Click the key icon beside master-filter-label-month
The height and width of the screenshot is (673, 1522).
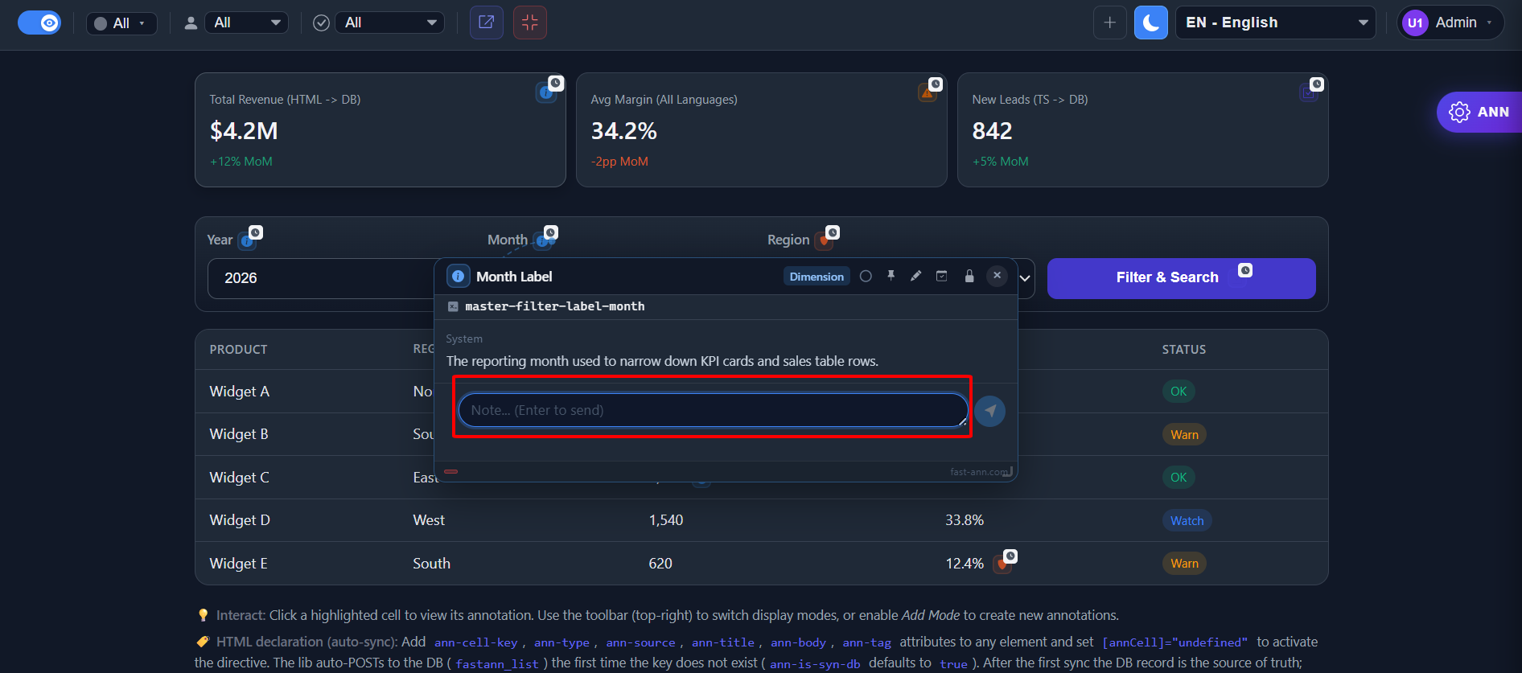pos(453,306)
